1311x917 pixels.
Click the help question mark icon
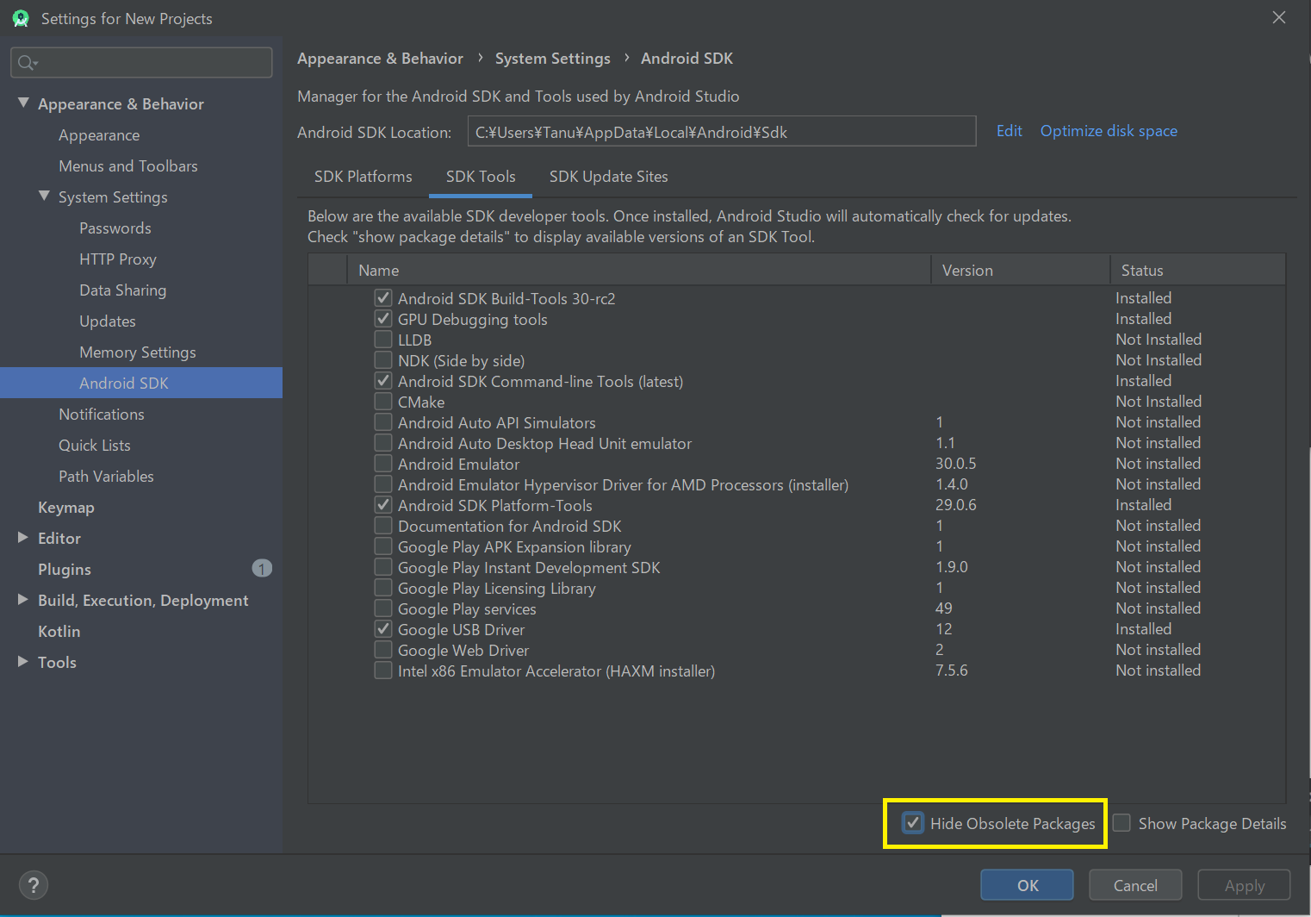point(34,885)
